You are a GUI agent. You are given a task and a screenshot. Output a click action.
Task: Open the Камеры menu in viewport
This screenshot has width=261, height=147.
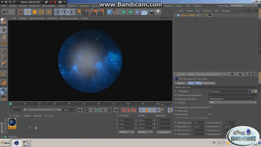22,18
